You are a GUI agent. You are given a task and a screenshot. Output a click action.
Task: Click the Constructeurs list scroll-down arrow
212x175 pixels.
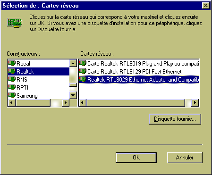click(73, 95)
